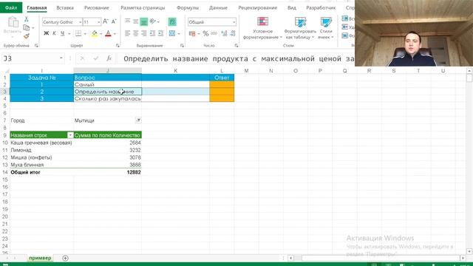
Task: Open Font group dialog launcher
Action: [x=118, y=46]
